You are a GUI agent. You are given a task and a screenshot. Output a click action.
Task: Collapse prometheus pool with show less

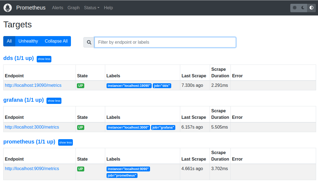[66, 142]
